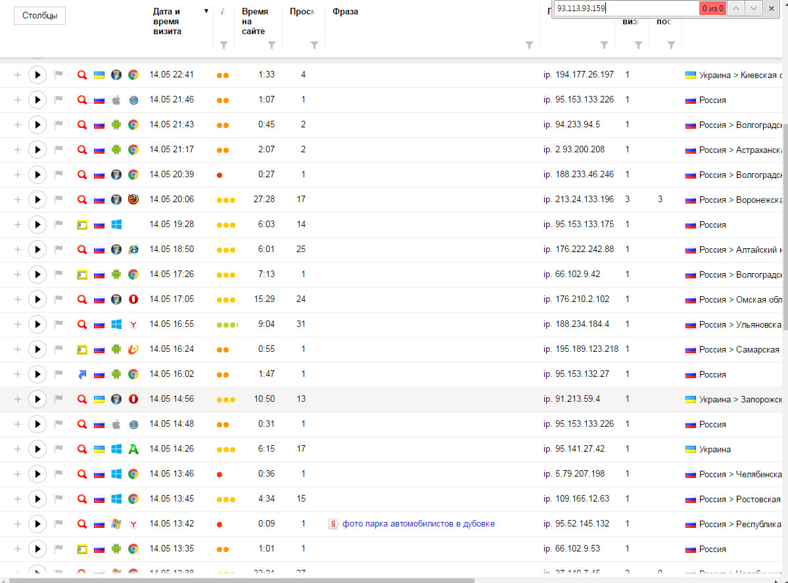Click Yandex browser icon in 14.05 16:55 row

(133, 325)
